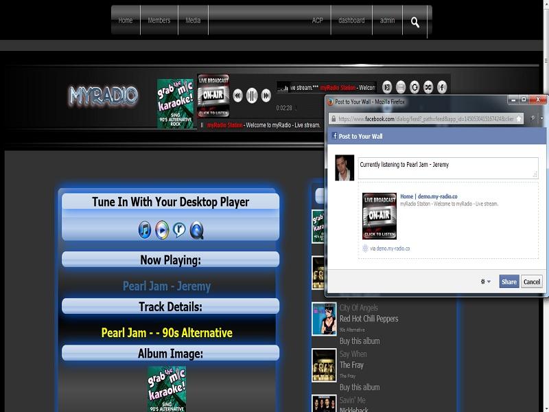Tune in with QuickTime player icon

pyautogui.click(x=196, y=230)
